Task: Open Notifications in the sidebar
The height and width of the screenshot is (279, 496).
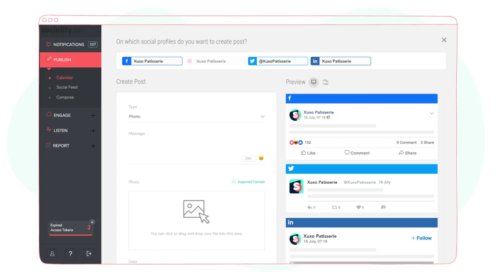Action: (70, 44)
